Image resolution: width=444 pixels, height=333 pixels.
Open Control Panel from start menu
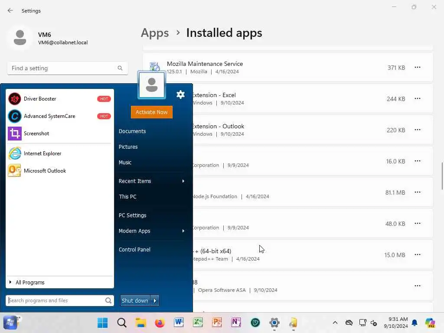134,249
